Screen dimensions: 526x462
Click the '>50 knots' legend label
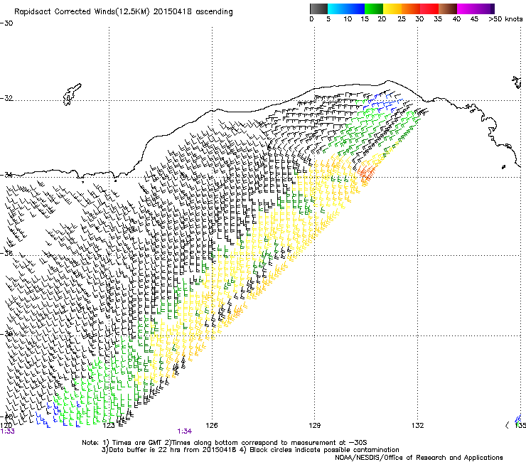pyautogui.click(x=505, y=18)
